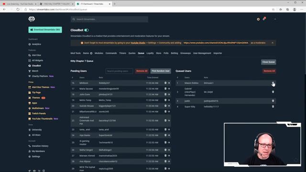Screen dimensions: 306x172
Task: Reload the page in browser
Action: (x=18, y=10)
